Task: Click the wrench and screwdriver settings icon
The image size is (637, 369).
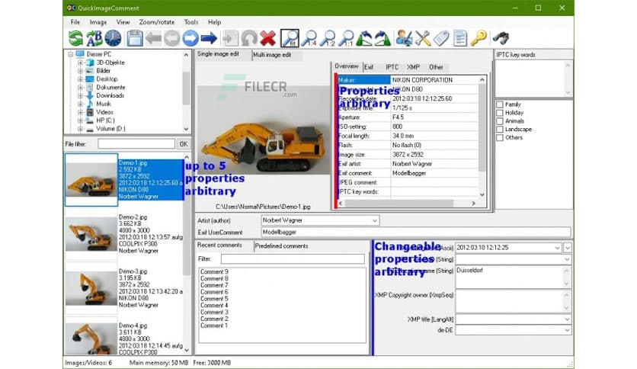Action: (422, 38)
